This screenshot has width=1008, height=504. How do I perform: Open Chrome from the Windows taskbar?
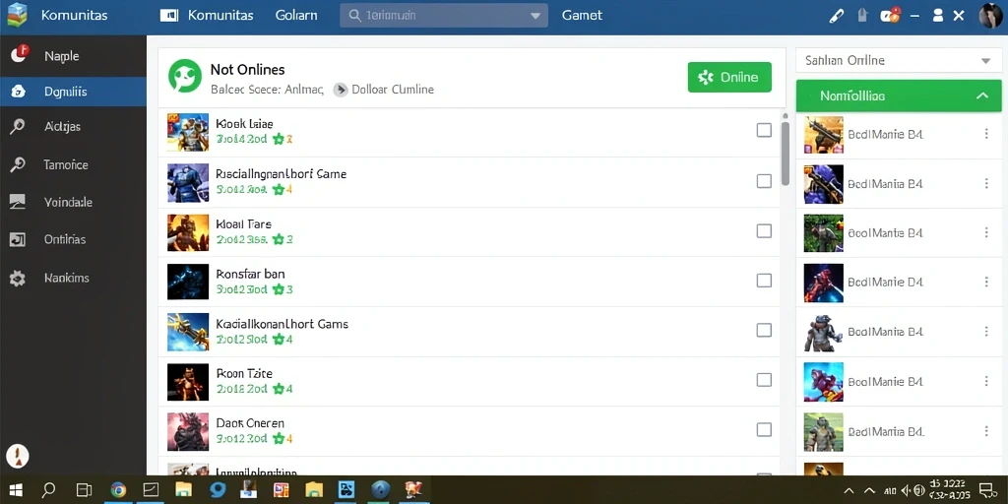click(x=118, y=490)
